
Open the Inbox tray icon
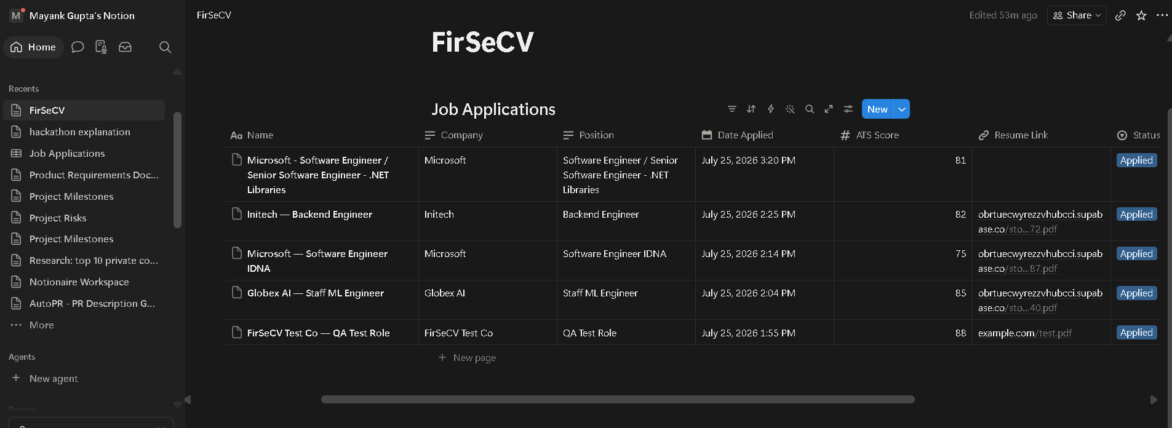[125, 47]
